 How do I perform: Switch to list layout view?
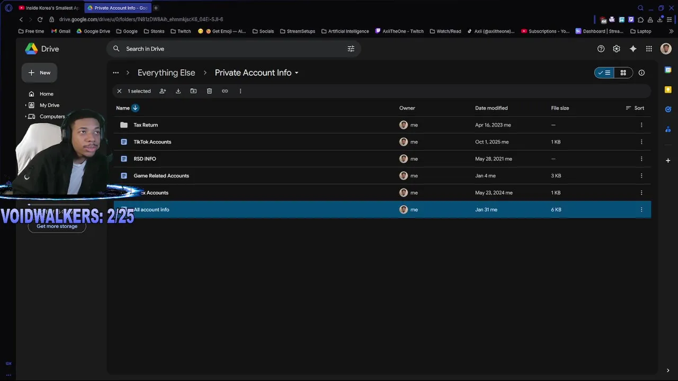click(x=604, y=72)
